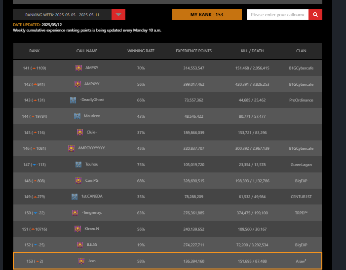
Task: Select call name Touhou
Action: coord(92,164)
